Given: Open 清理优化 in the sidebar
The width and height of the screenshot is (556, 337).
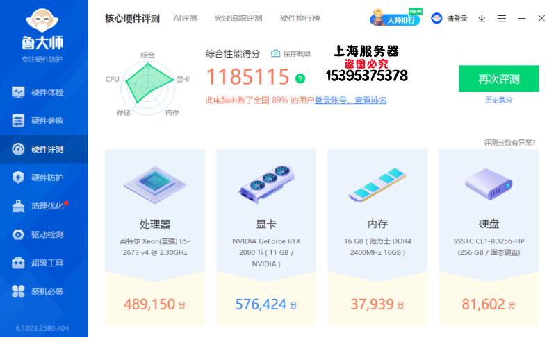Looking at the screenshot, I should pyautogui.click(x=44, y=206).
